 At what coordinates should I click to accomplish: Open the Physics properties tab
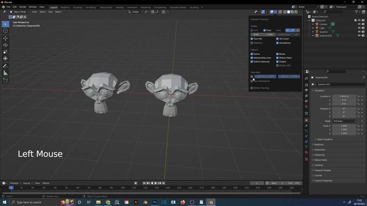tap(306, 136)
